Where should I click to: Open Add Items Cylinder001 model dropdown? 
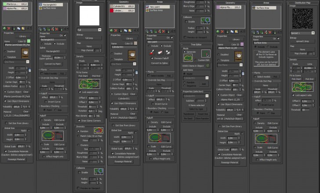coord(196,78)
